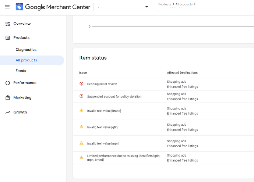
Task: Select Suspended account for policy violation issue
Action: click(114, 97)
